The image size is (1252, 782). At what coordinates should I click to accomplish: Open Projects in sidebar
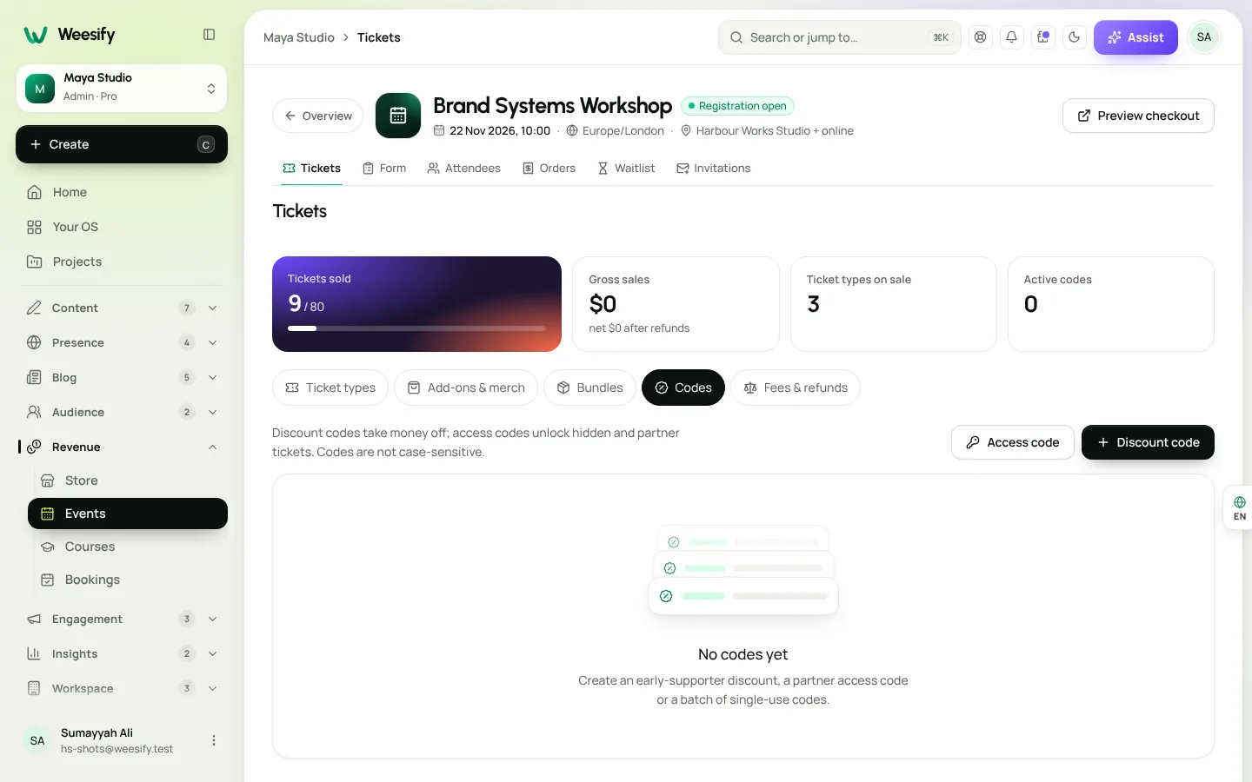(x=122, y=262)
